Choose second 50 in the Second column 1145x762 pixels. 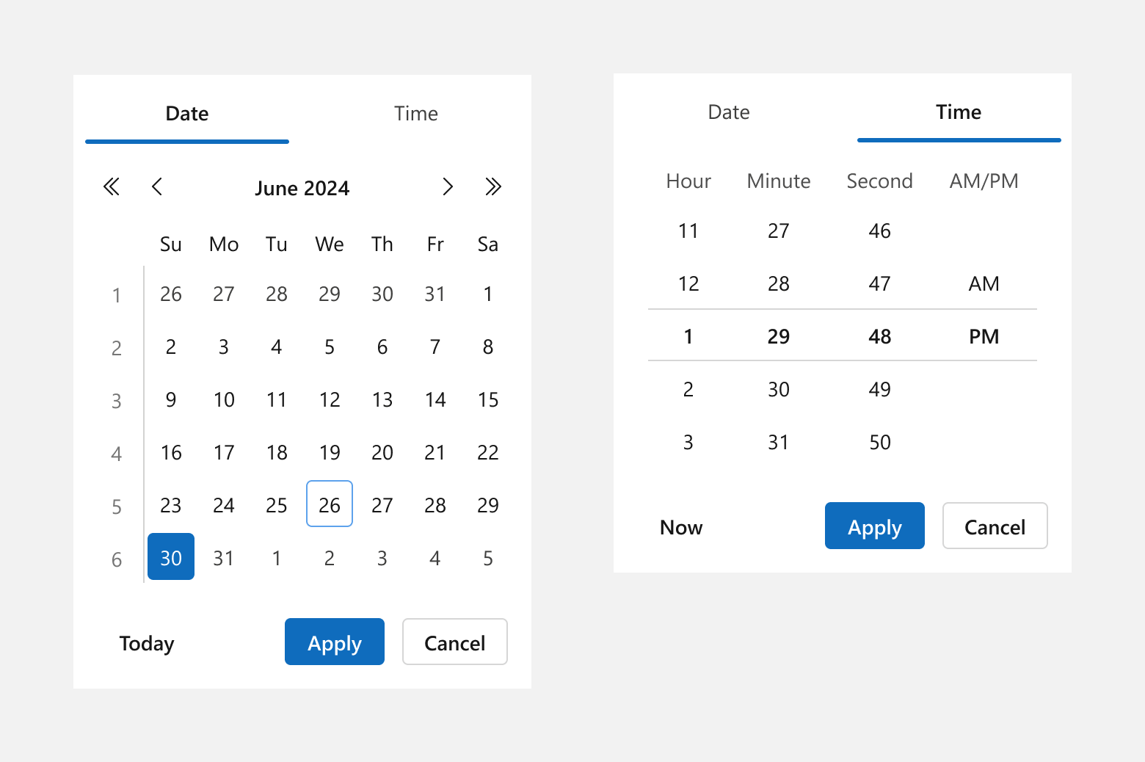pos(879,442)
